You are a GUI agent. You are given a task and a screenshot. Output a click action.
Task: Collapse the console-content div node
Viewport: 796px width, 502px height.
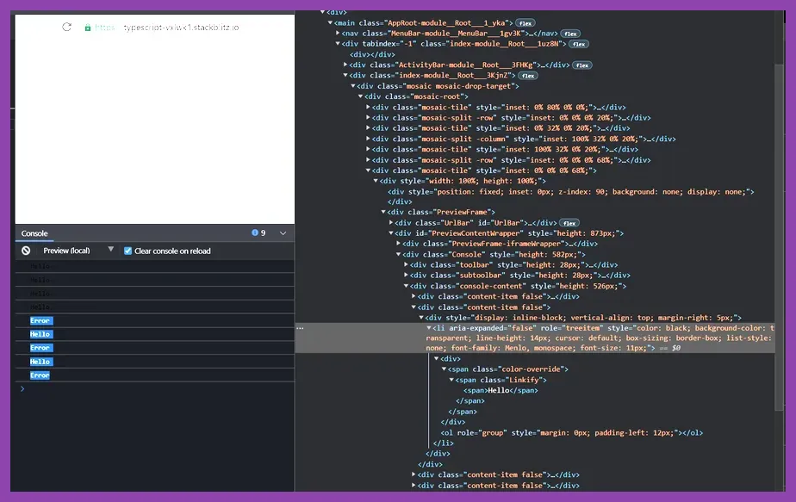click(x=406, y=286)
